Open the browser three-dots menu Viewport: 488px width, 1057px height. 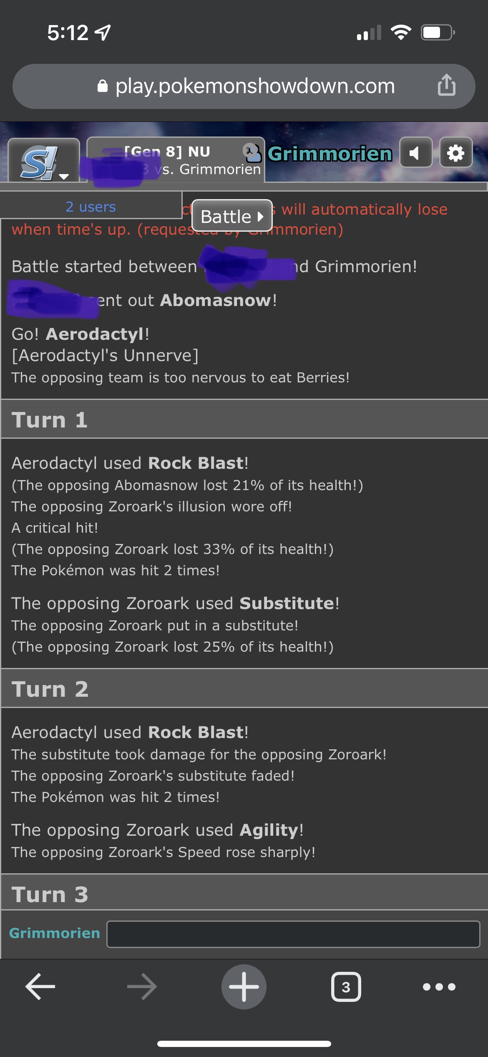coord(439,987)
